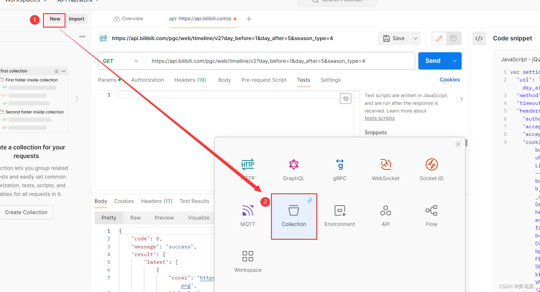Open the request Body tab
540x292 pixels.
[x=224, y=80]
